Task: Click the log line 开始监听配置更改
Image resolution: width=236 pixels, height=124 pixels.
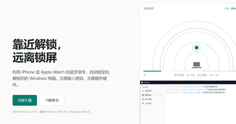Action: 192,87
